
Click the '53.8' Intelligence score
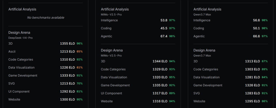(x=164, y=20)
